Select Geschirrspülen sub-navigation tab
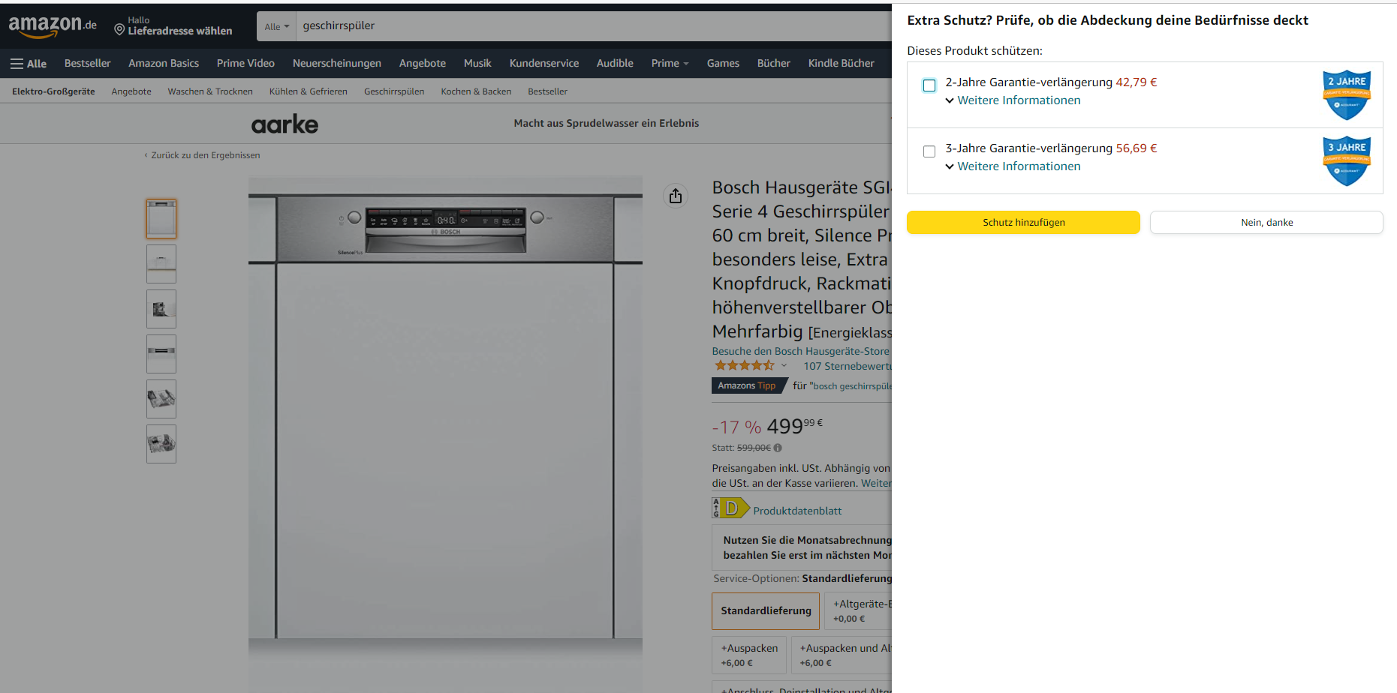Screen dimensions: 1397x693 point(394,91)
